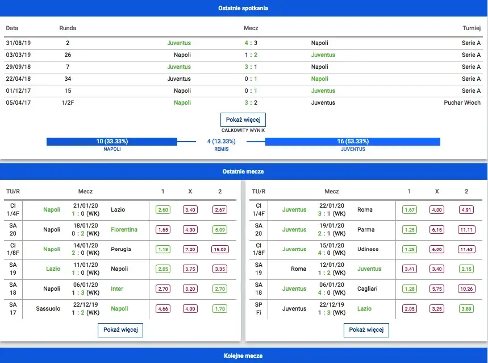Open the 05/04/17 Puchar Włoch match row
The width and height of the screenshot is (488, 363).
pos(244,103)
